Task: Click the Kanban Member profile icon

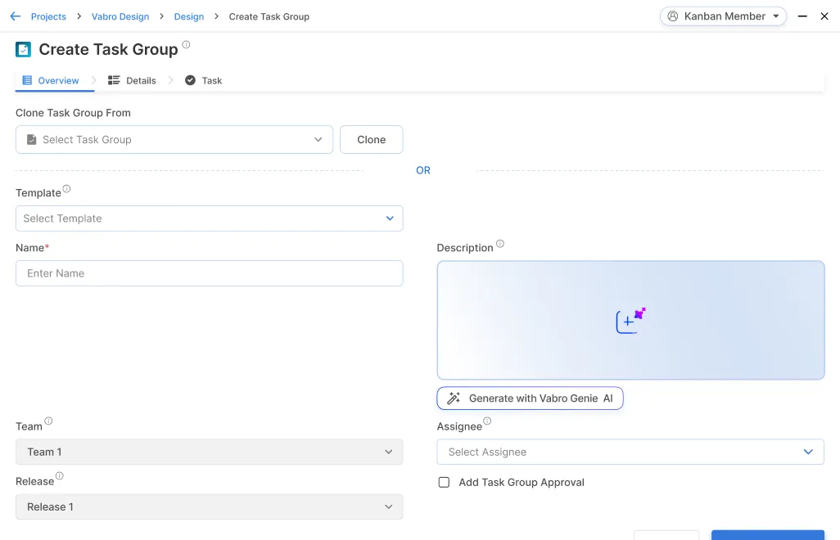Action: click(671, 16)
